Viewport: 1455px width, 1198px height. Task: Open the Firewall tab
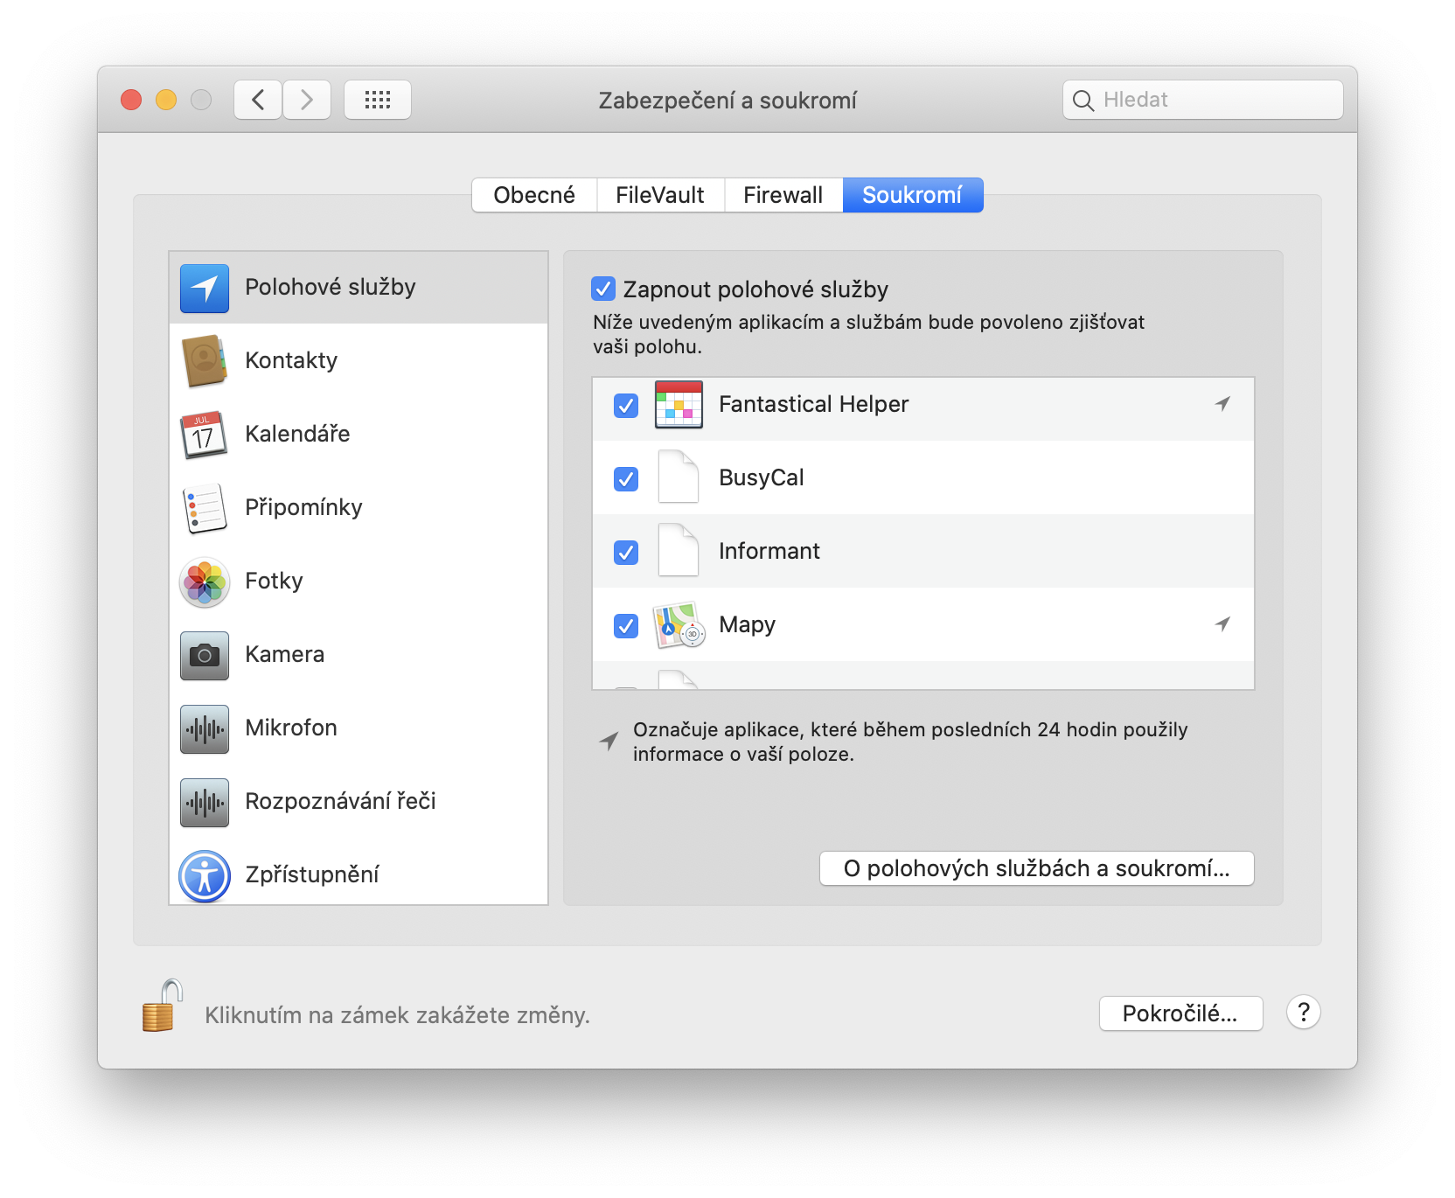[x=783, y=195]
